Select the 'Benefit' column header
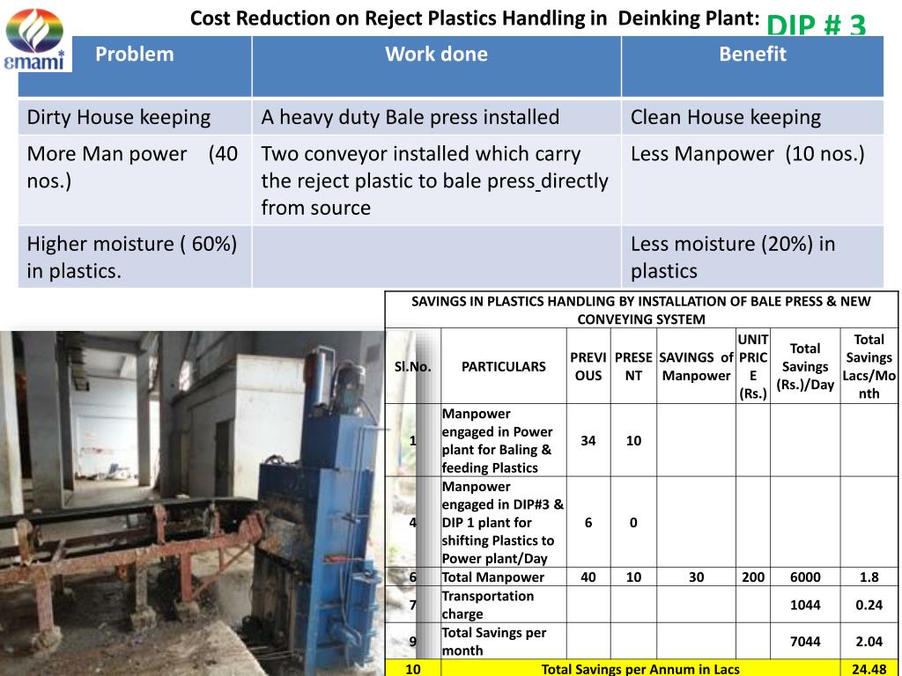Image resolution: width=902 pixels, height=676 pixels. (x=752, y=54)
